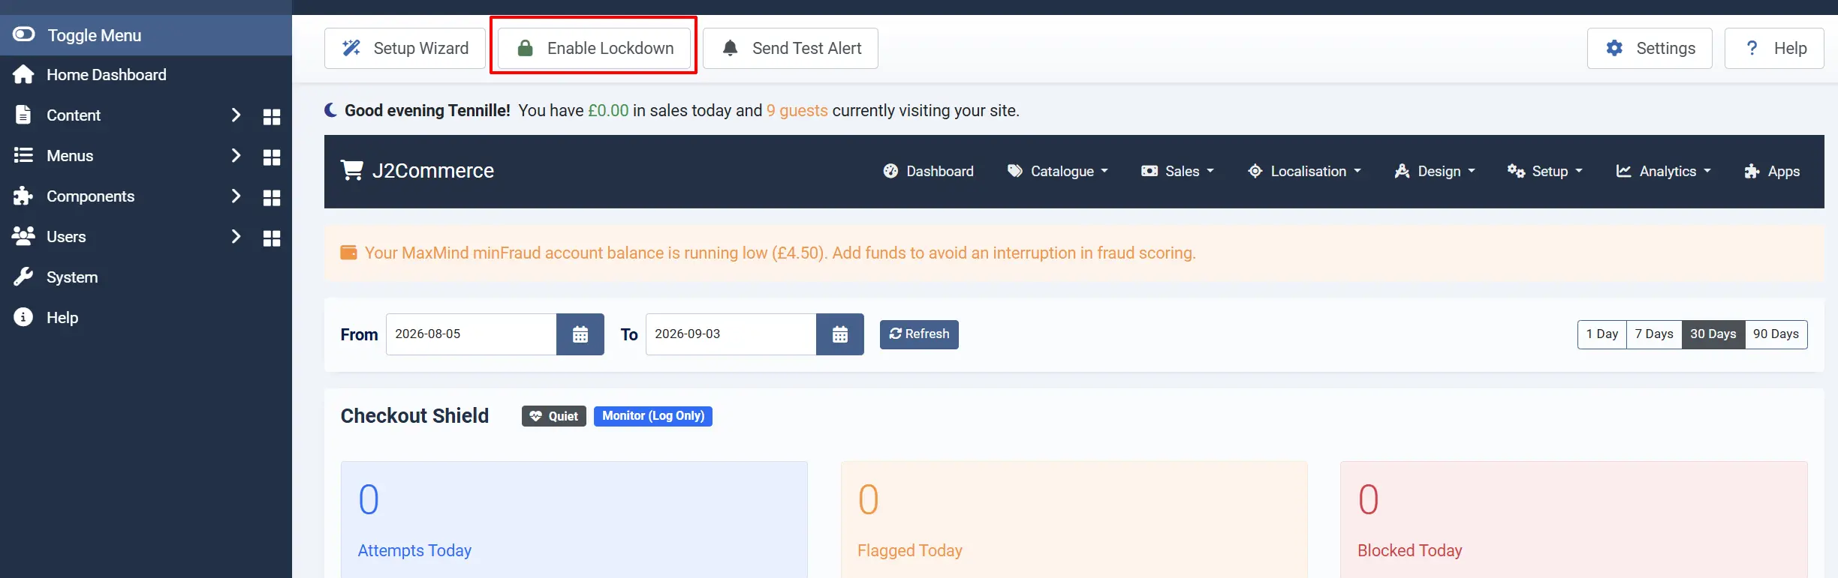Click the Help question mark button
1838x578 pixels.
click(x=1774, y=48)
